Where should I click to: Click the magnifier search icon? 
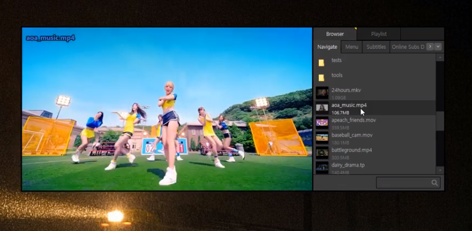tap(434, 183)
